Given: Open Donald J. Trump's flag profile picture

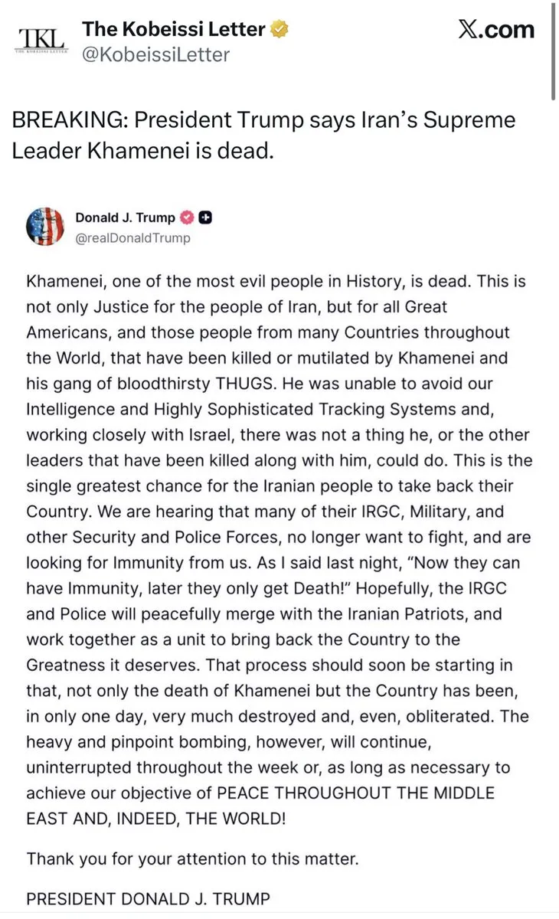Looking at the screenshot, I should point(45,227).
